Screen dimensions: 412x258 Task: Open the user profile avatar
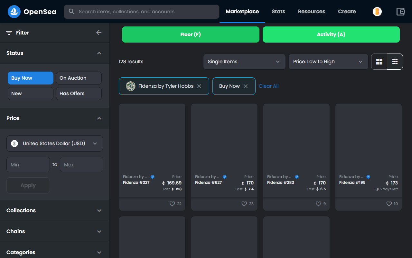click(x=377, y=12)
